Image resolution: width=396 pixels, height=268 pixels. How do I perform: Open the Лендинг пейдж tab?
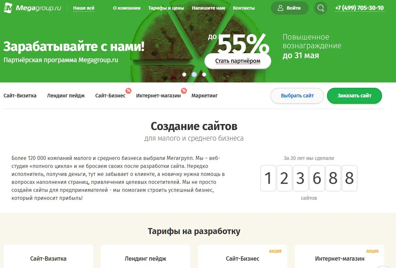point(66,96)
